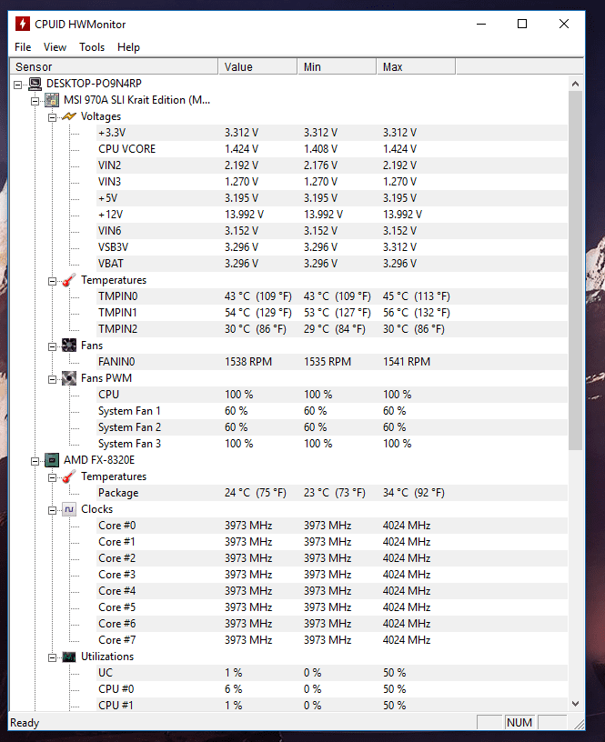Click the Voltages lightning icon

69,116
